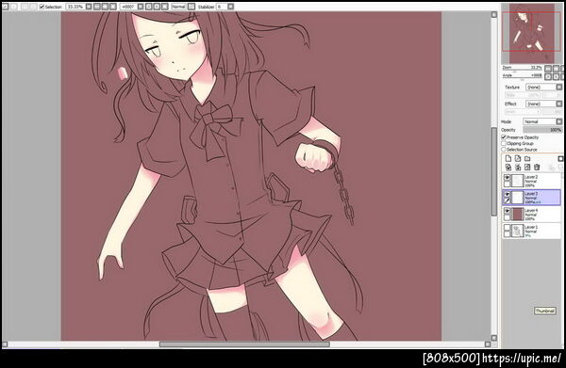
Task: Click the Stabilizer value field
Action: coord(222,7)
